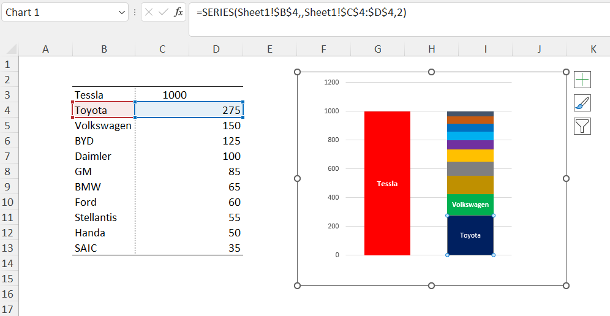The width and height of the screenshot is (610, 316).
Task: Click the SAIC cell
Action: pyautogui.click(x=104, y=248)
